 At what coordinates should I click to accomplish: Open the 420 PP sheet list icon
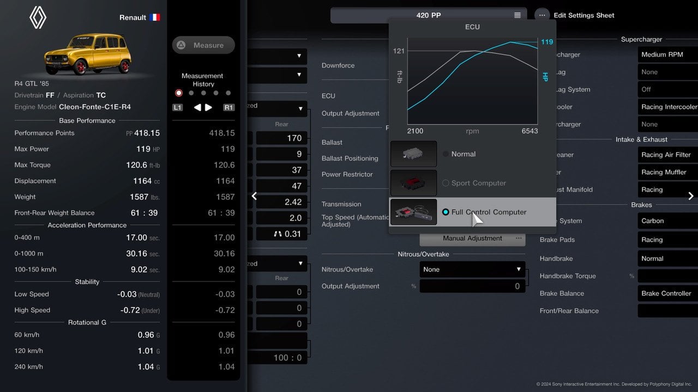pos(518,15)
